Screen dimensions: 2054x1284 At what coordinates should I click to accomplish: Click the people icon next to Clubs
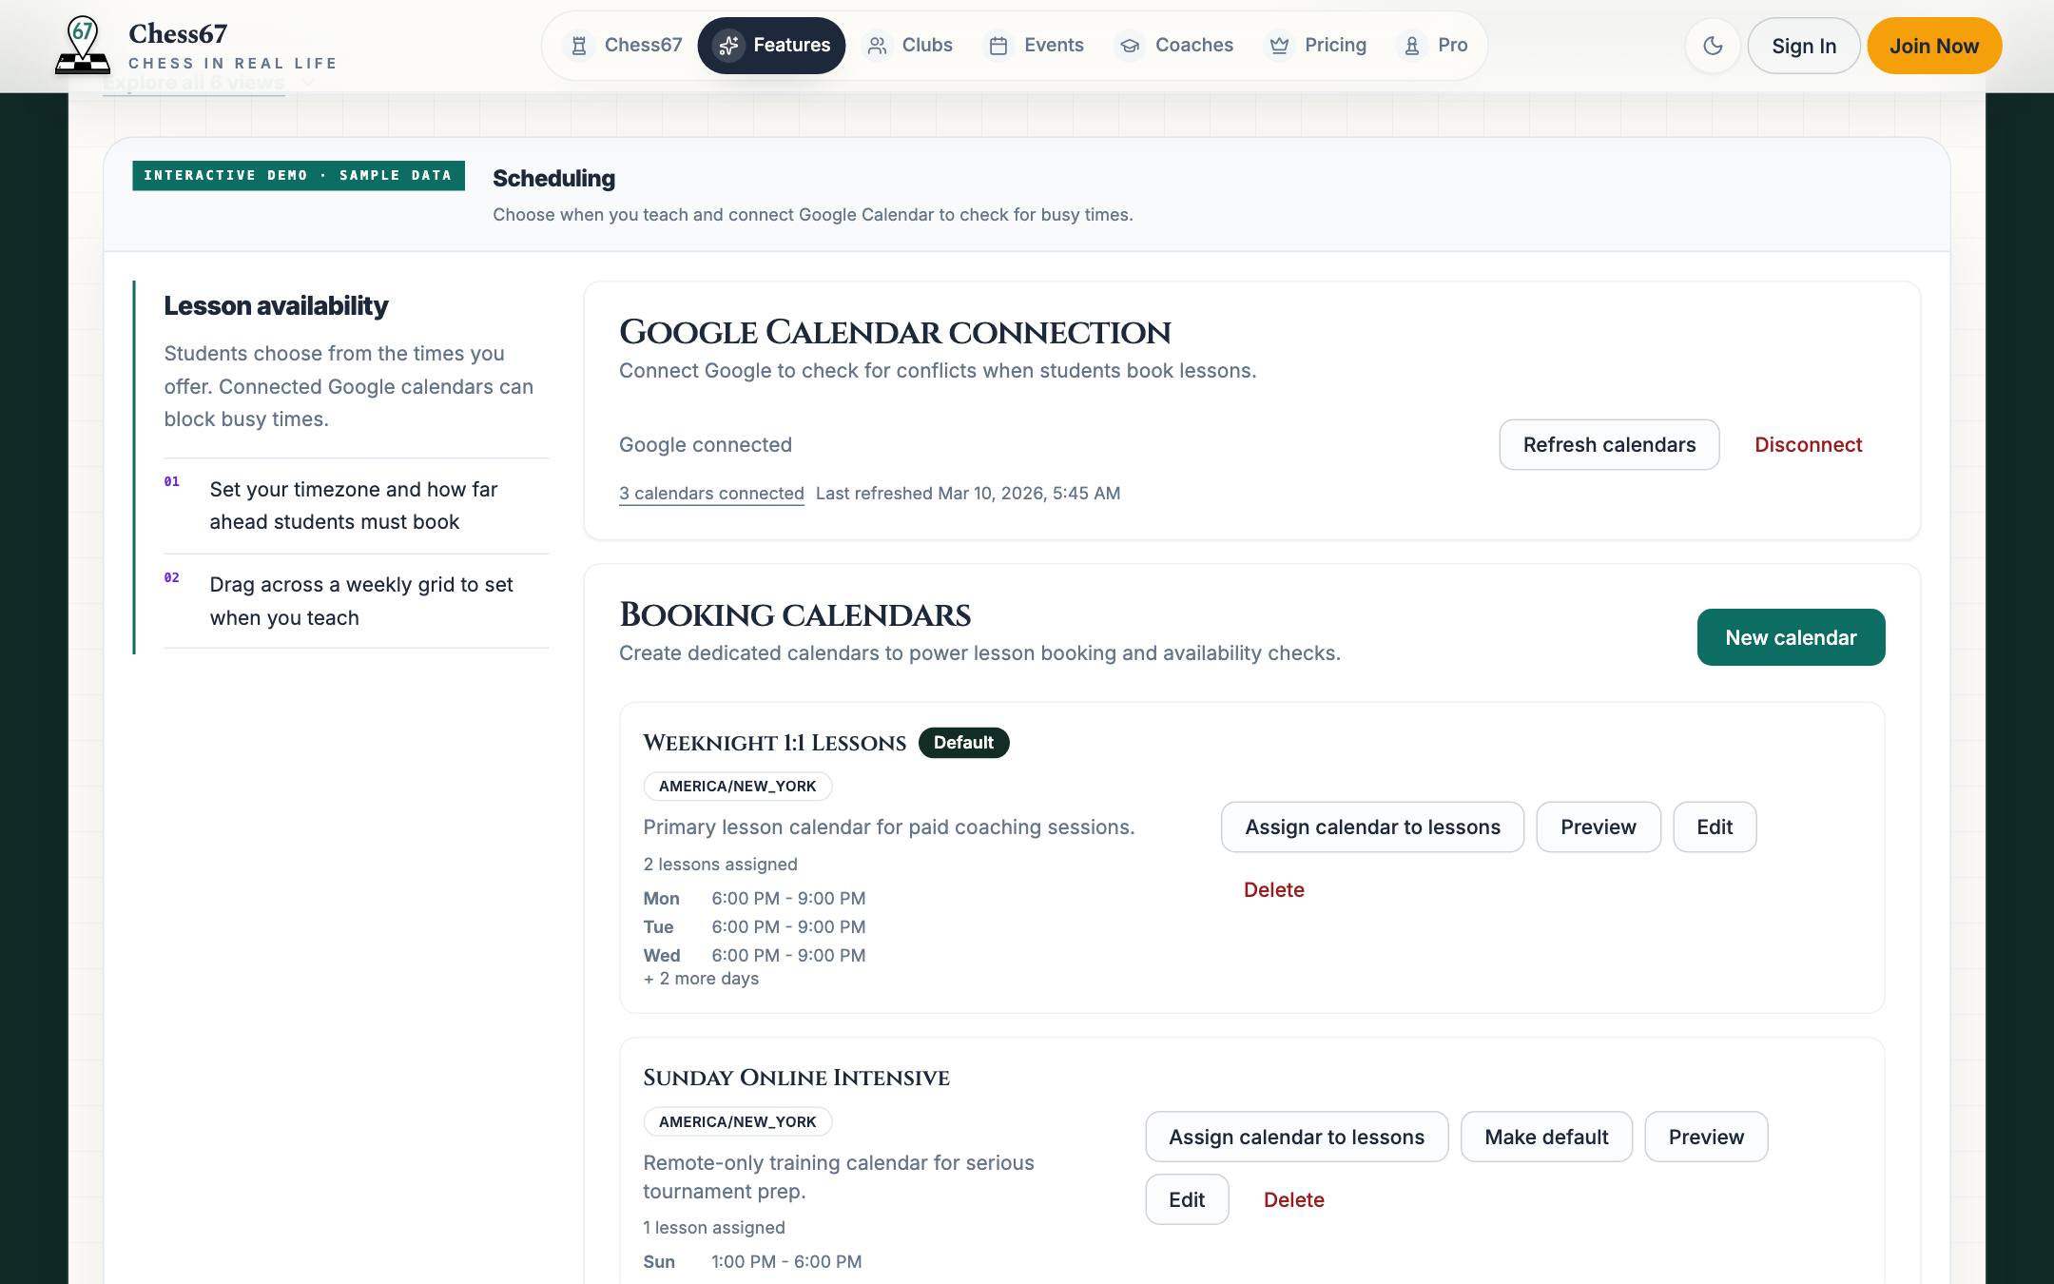877,46
